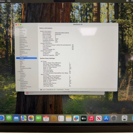Collapse the Network section in the sidebar

click(17, 72)
